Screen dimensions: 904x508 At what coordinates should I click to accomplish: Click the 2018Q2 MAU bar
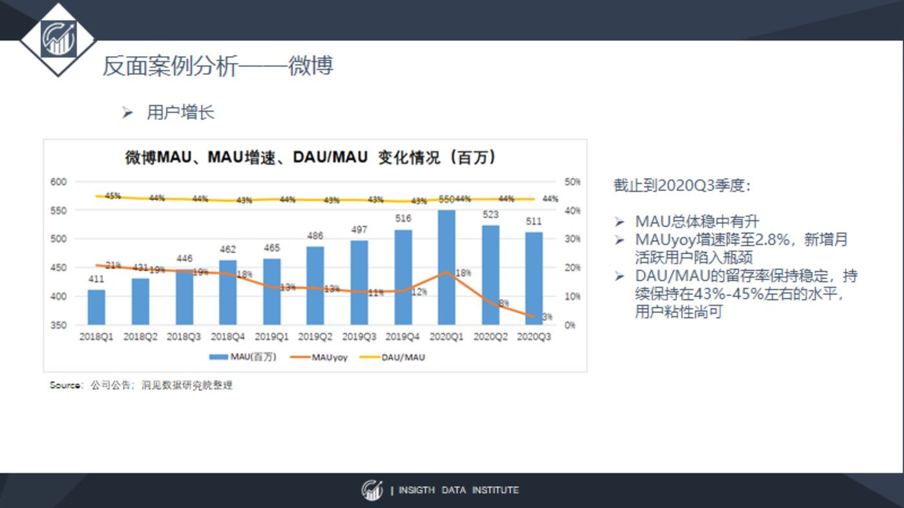(x=140, y=301)
